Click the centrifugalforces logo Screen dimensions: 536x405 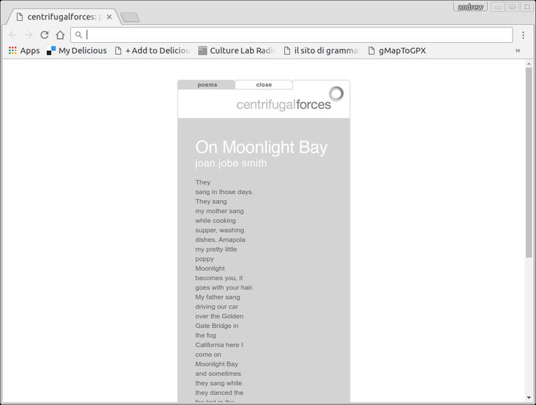(290, 99)
